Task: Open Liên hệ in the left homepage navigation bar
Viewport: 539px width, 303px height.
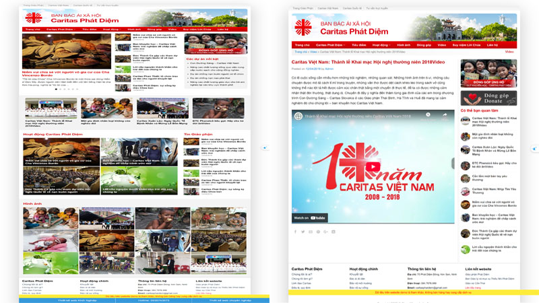Action: tap(223, 30)
